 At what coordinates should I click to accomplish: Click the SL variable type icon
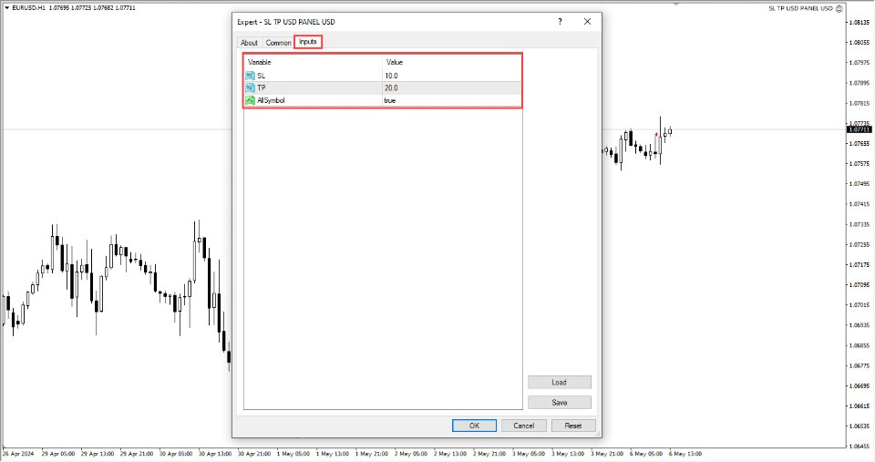tap(250, 76)
